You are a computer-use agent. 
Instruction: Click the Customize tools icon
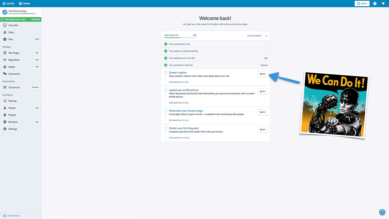point(5,87)
